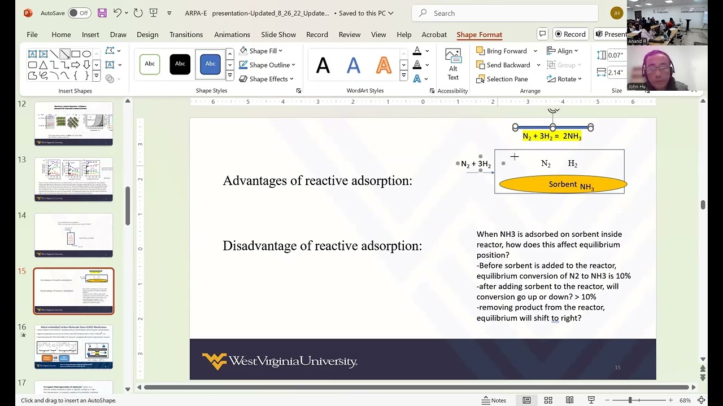The width and height of the screenshot is (723, 406).
Task: Open the Align dropdown
Action: point(564,51)
